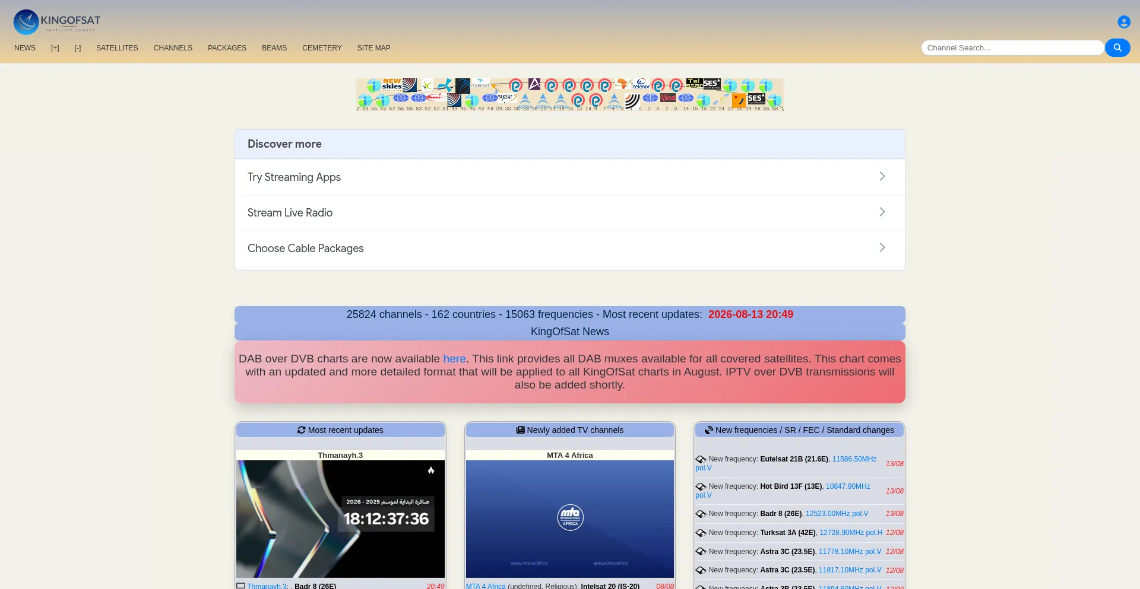Viewport: 1140px width, 589px height.
Task: Click the newspaper icon beside Newly added TV channels
Action: coord(521,430)
